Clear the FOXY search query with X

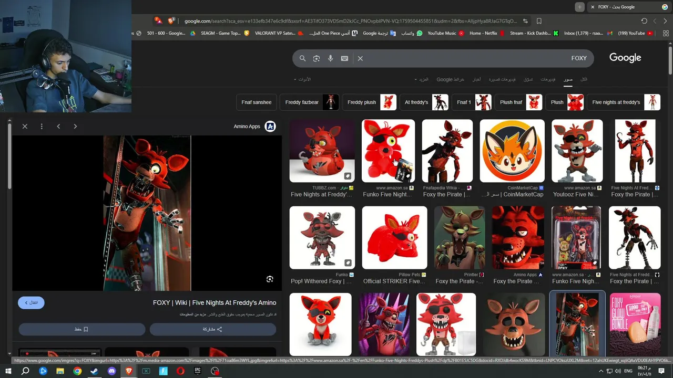tap(360, 58)
